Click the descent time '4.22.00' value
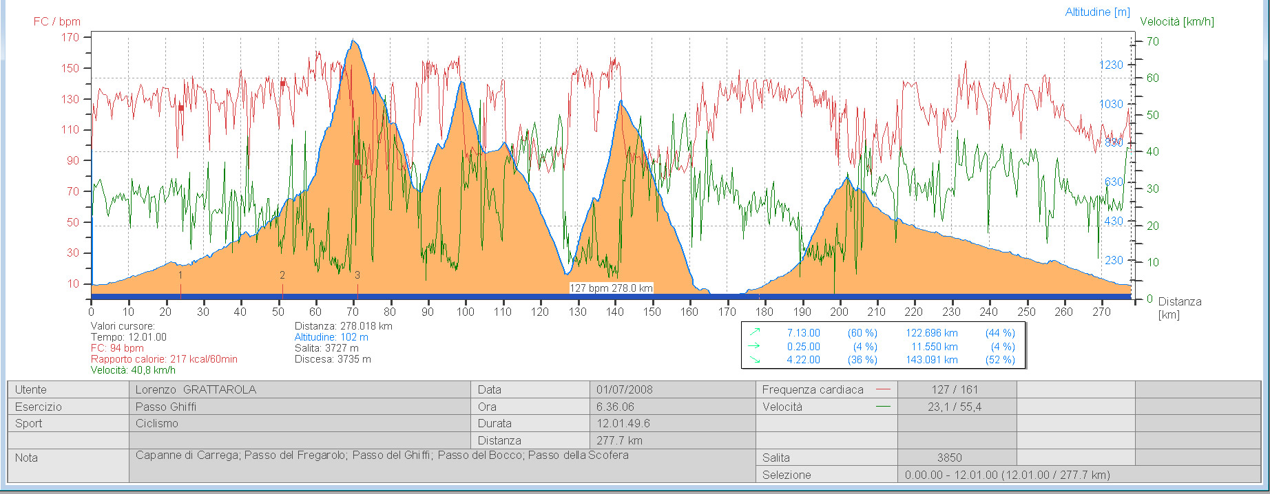The height and width of the screenshot is (494, 1270). tap(804, 360)
